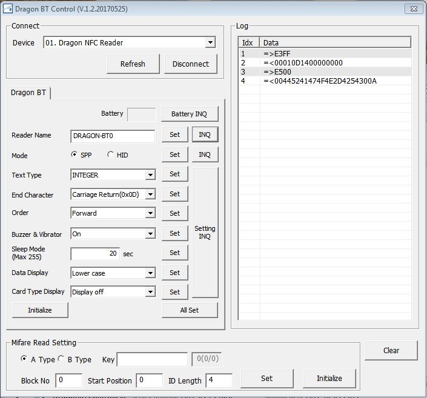Click the Refresh button
The height and width of the screenshot is (398, 427).
click(x=133, y=64)
